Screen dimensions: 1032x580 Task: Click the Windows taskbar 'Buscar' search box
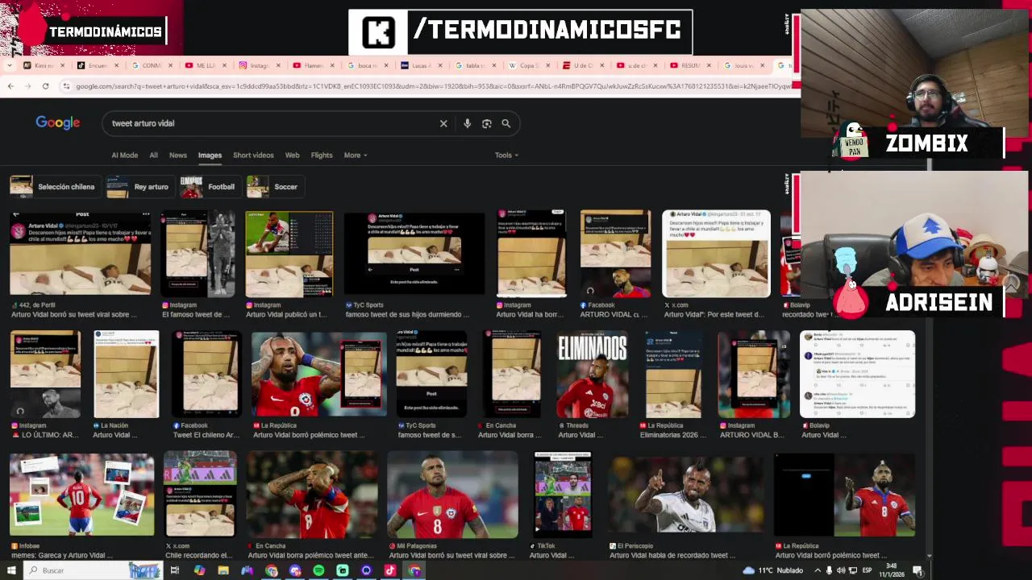click(x=93, y=570)
